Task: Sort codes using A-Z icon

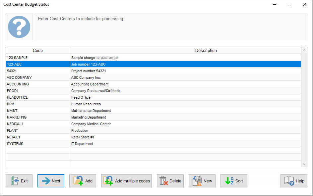Action: (x=229, y=181)
